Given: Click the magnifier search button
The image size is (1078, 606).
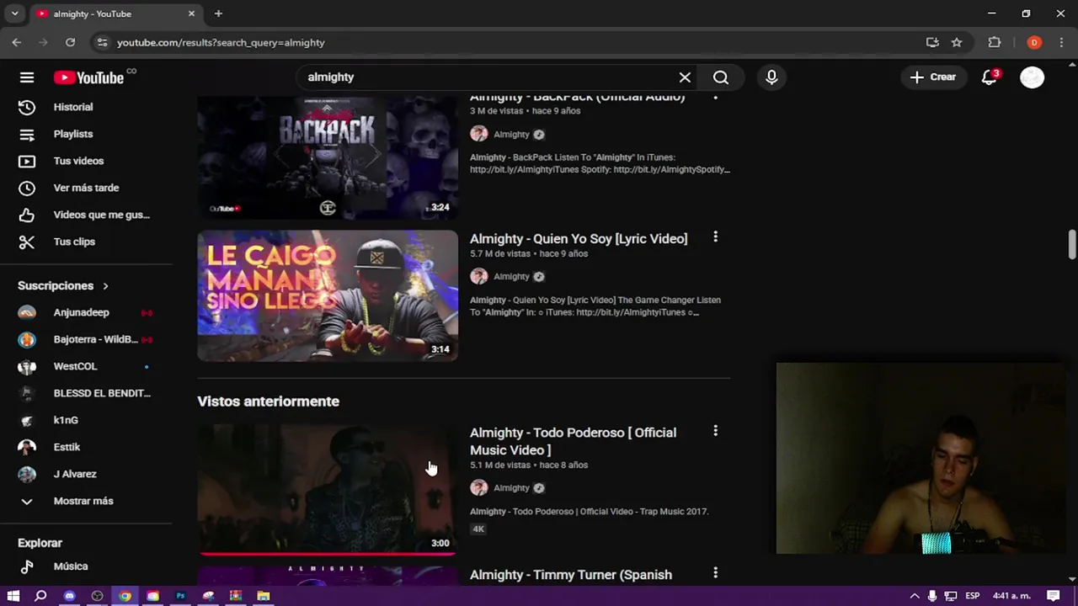Looking at the screenshot, I should click(x=721, y=77).
